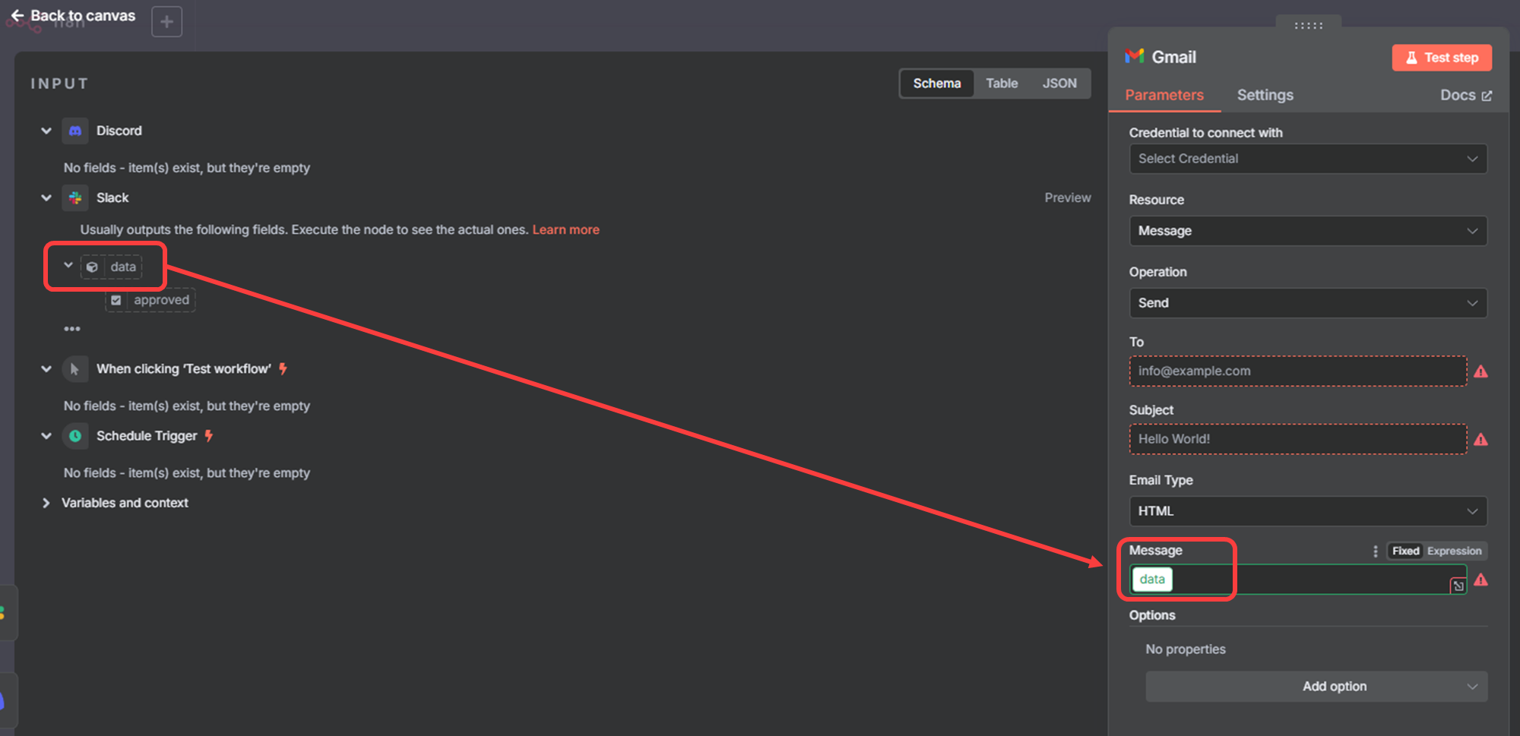Select the approved boolean field
Screen dimensions: 1520x736
click(x=150, y=300)
